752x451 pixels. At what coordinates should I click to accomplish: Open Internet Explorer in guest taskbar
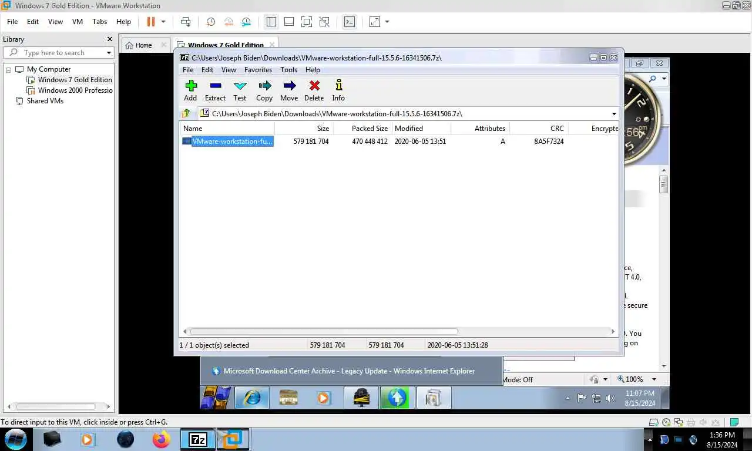pos(252,398)
